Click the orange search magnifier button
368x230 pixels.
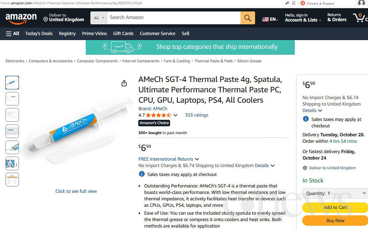(x=248, y=18)
